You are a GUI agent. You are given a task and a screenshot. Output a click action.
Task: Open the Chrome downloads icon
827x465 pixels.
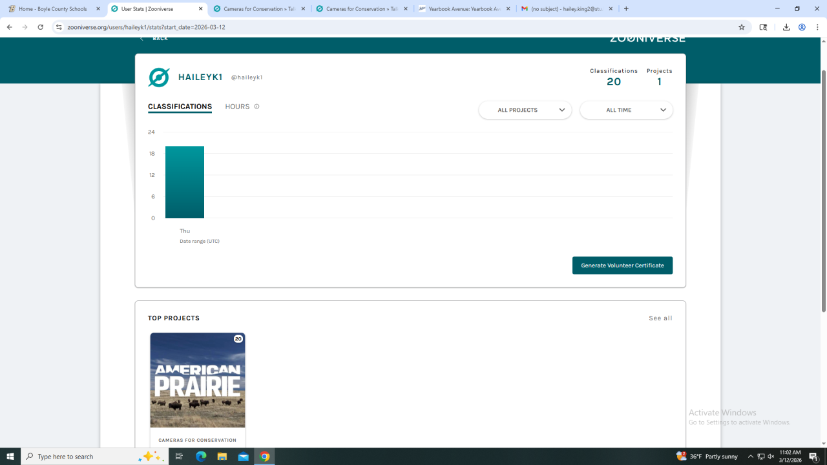click(x=786, y=27)
